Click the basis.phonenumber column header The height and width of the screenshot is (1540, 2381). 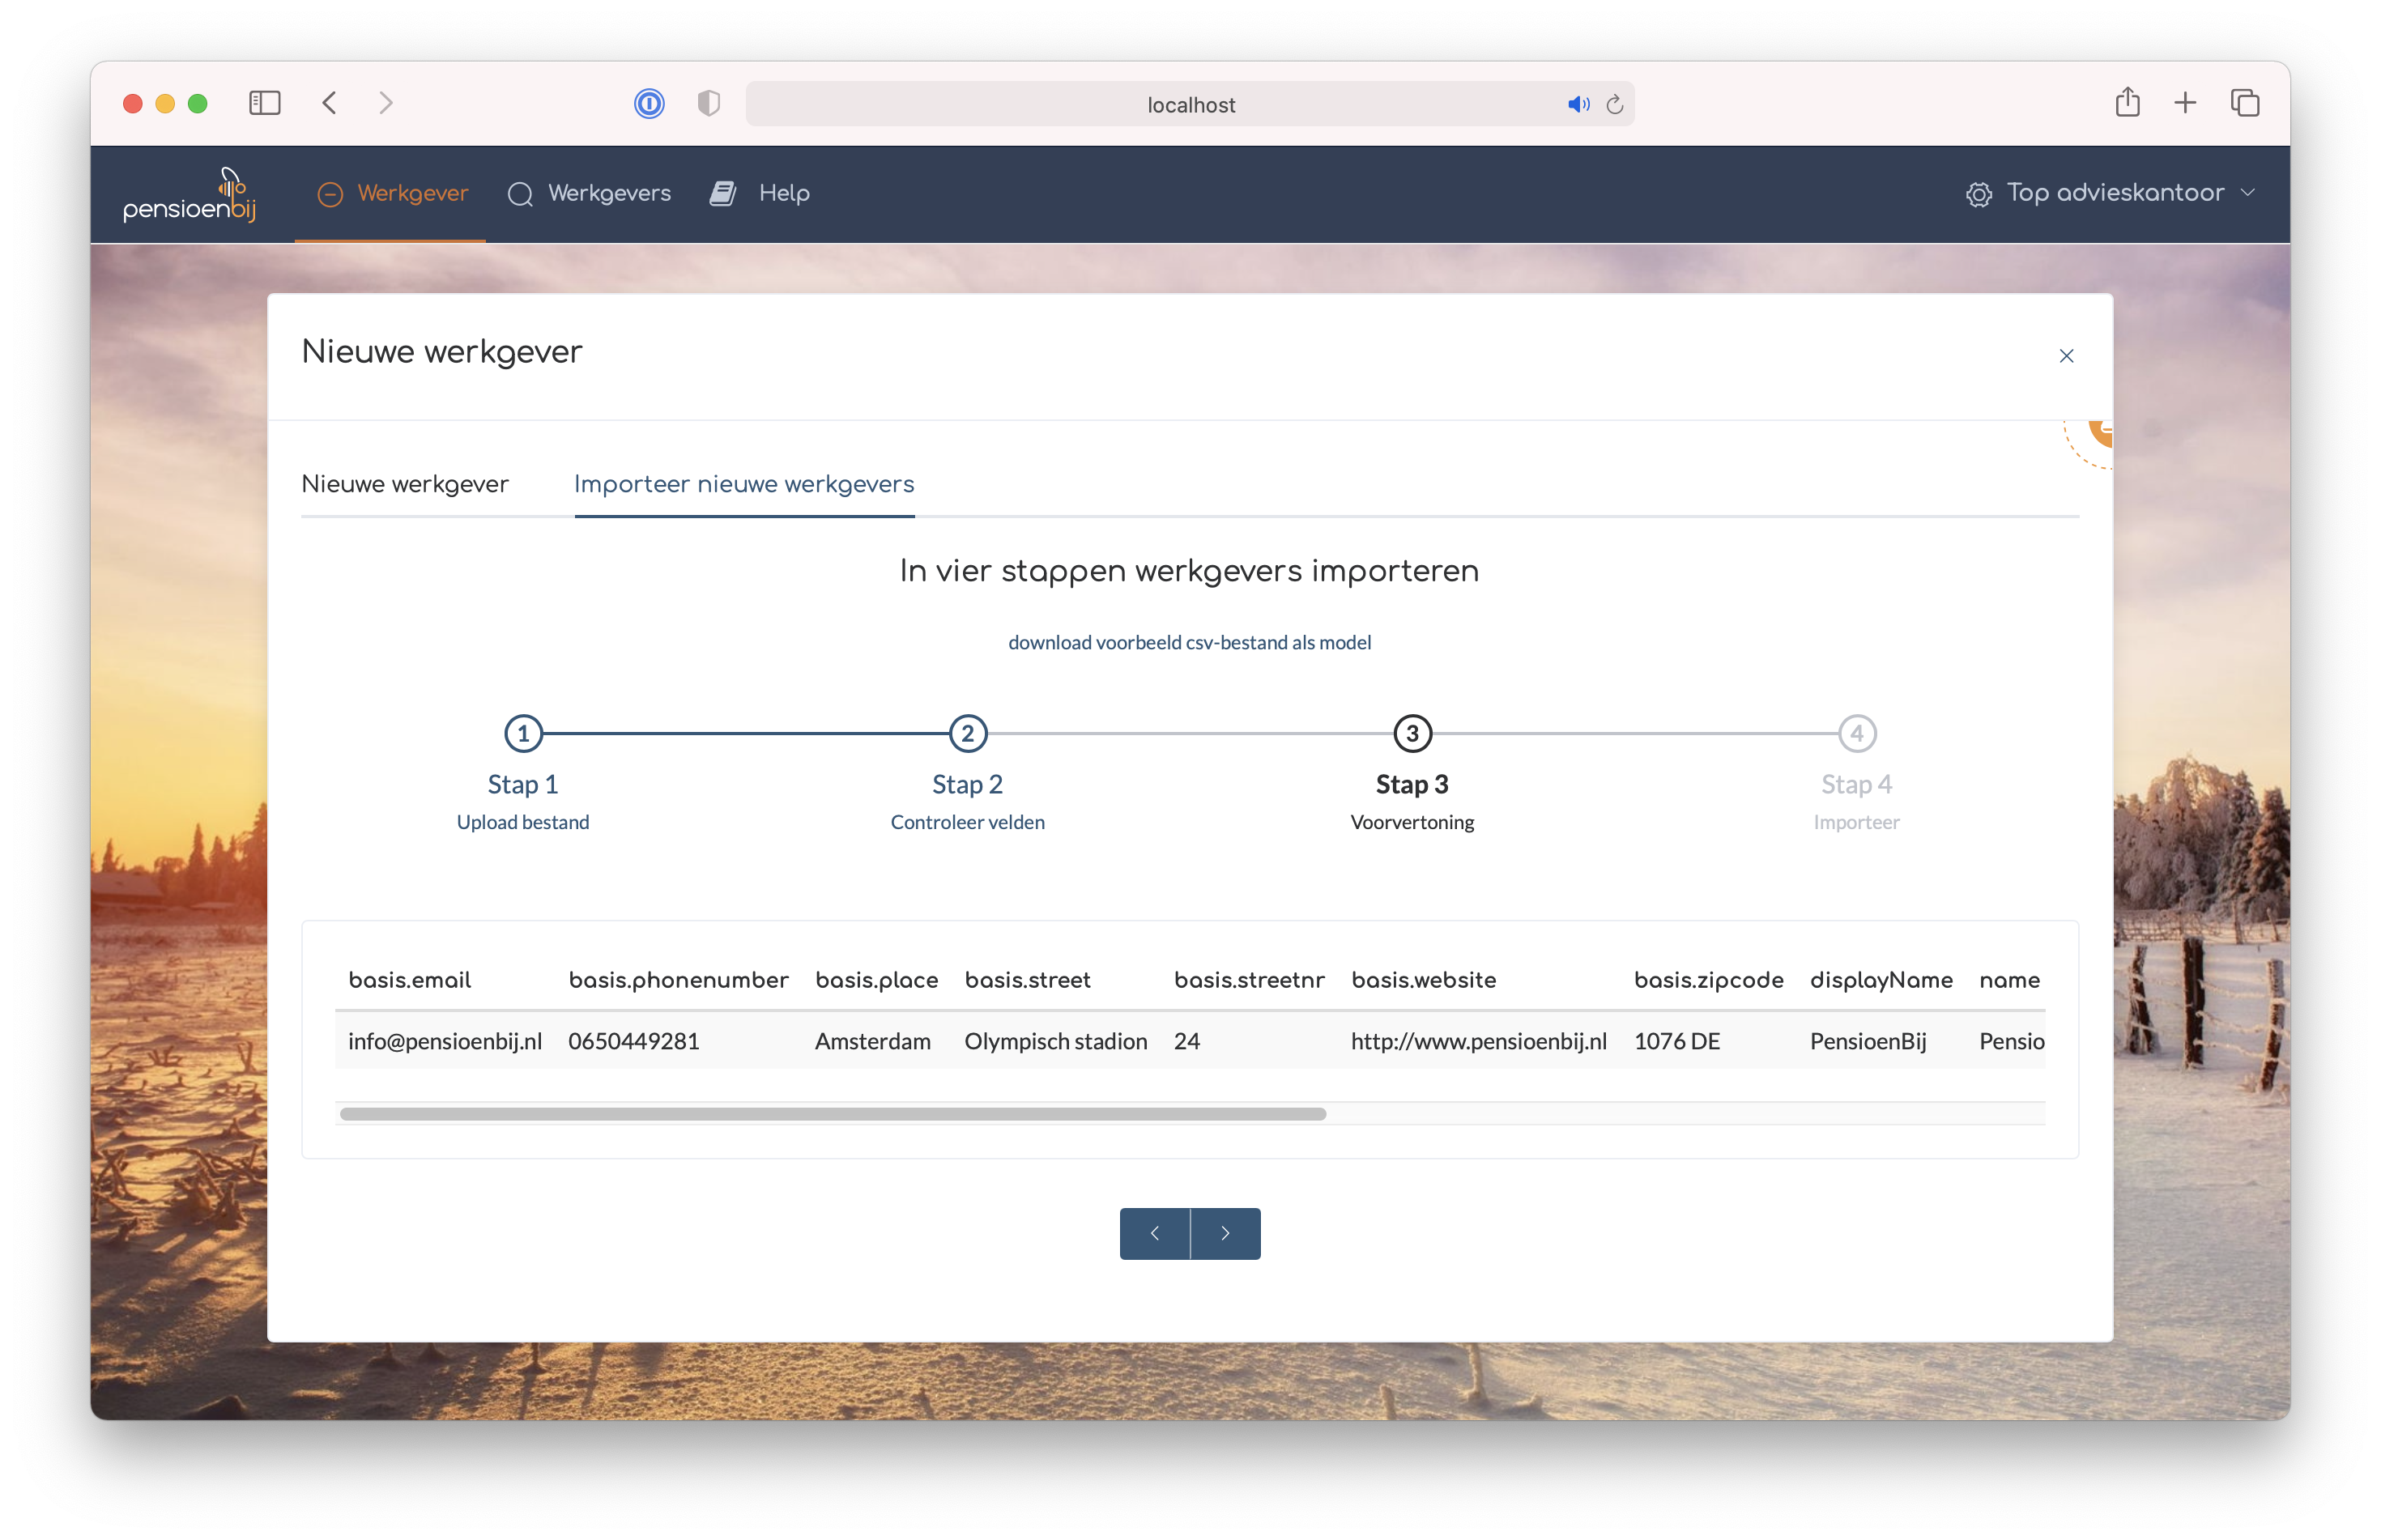point(678,980)
